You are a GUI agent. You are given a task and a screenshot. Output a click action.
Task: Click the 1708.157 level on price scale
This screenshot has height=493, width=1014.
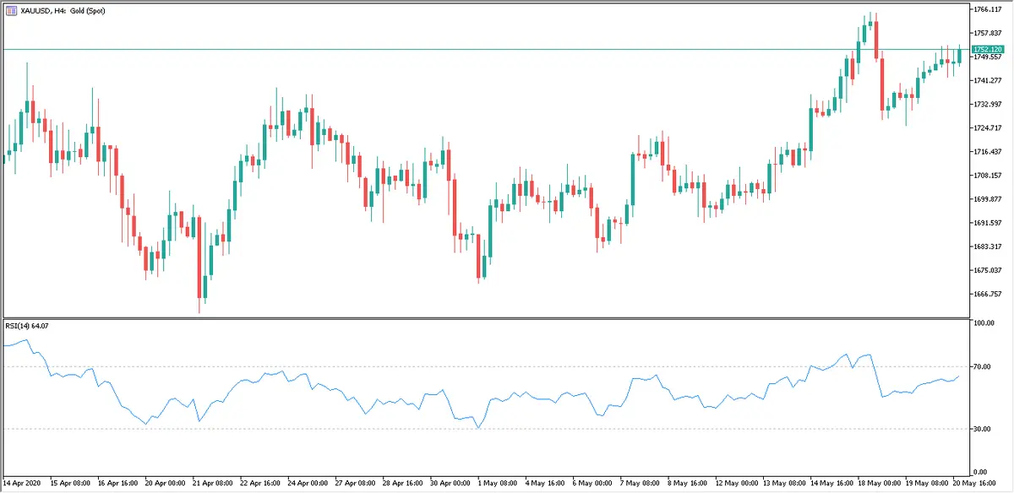[x=986, y=176]
